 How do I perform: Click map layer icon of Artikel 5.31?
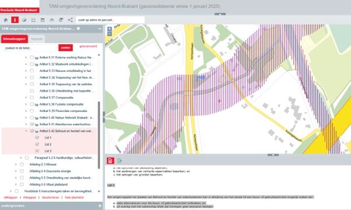pyautogui.click(x=37, y=58)
